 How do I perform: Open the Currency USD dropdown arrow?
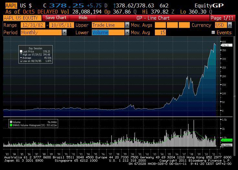(x=230, y=25)
